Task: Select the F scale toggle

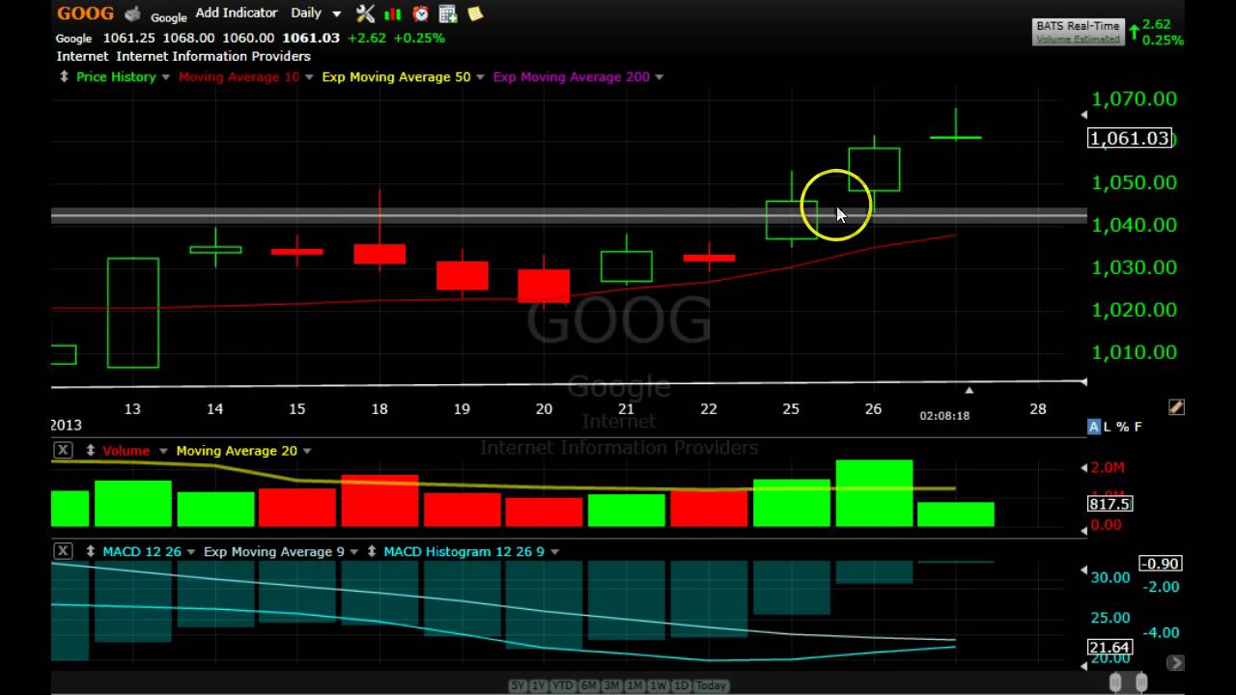Action: click(1138, 427)
